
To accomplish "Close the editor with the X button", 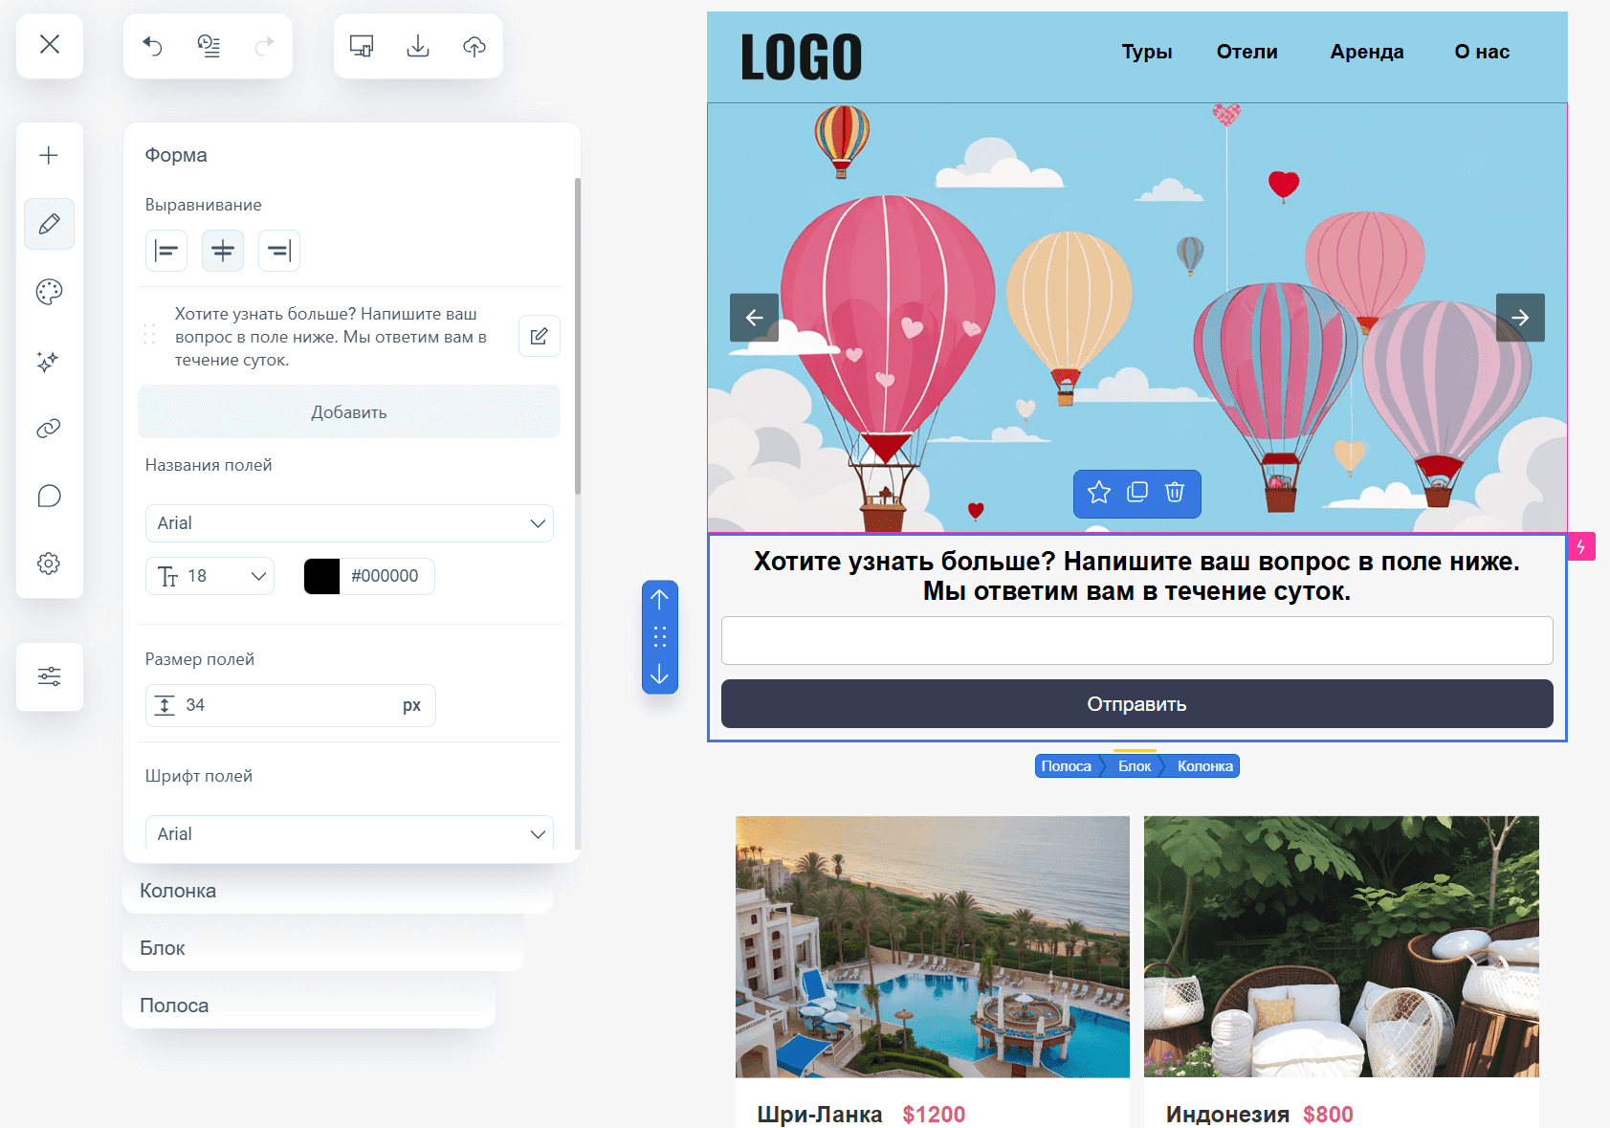I will (x=50, y=45).
